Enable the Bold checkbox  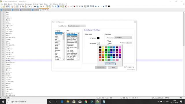108,41
